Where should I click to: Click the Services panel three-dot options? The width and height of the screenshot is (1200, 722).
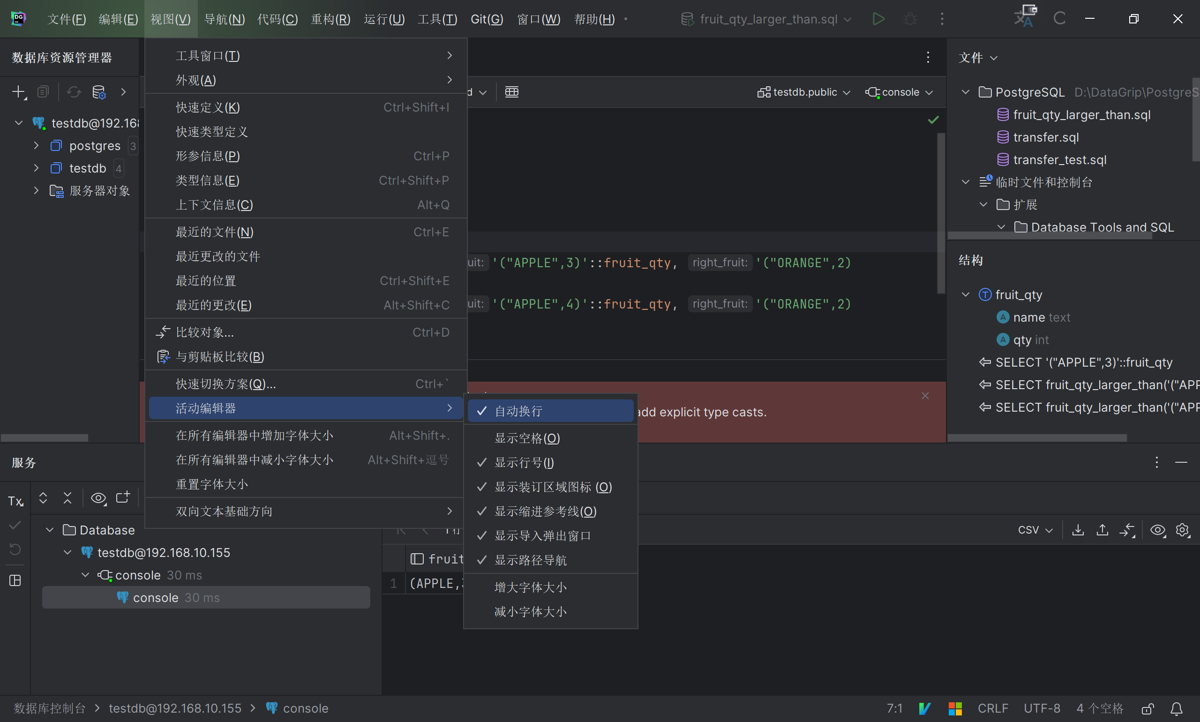point(1157,462)
